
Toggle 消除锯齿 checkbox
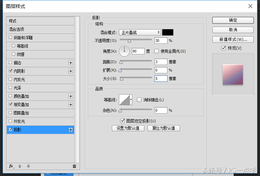click(x=139, y=100)
